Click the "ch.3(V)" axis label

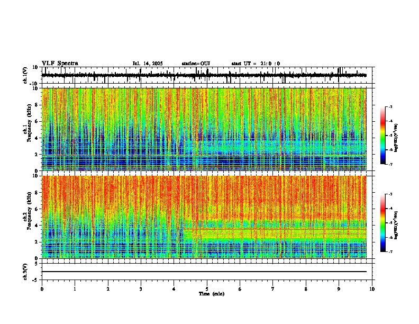coord(26,272)
